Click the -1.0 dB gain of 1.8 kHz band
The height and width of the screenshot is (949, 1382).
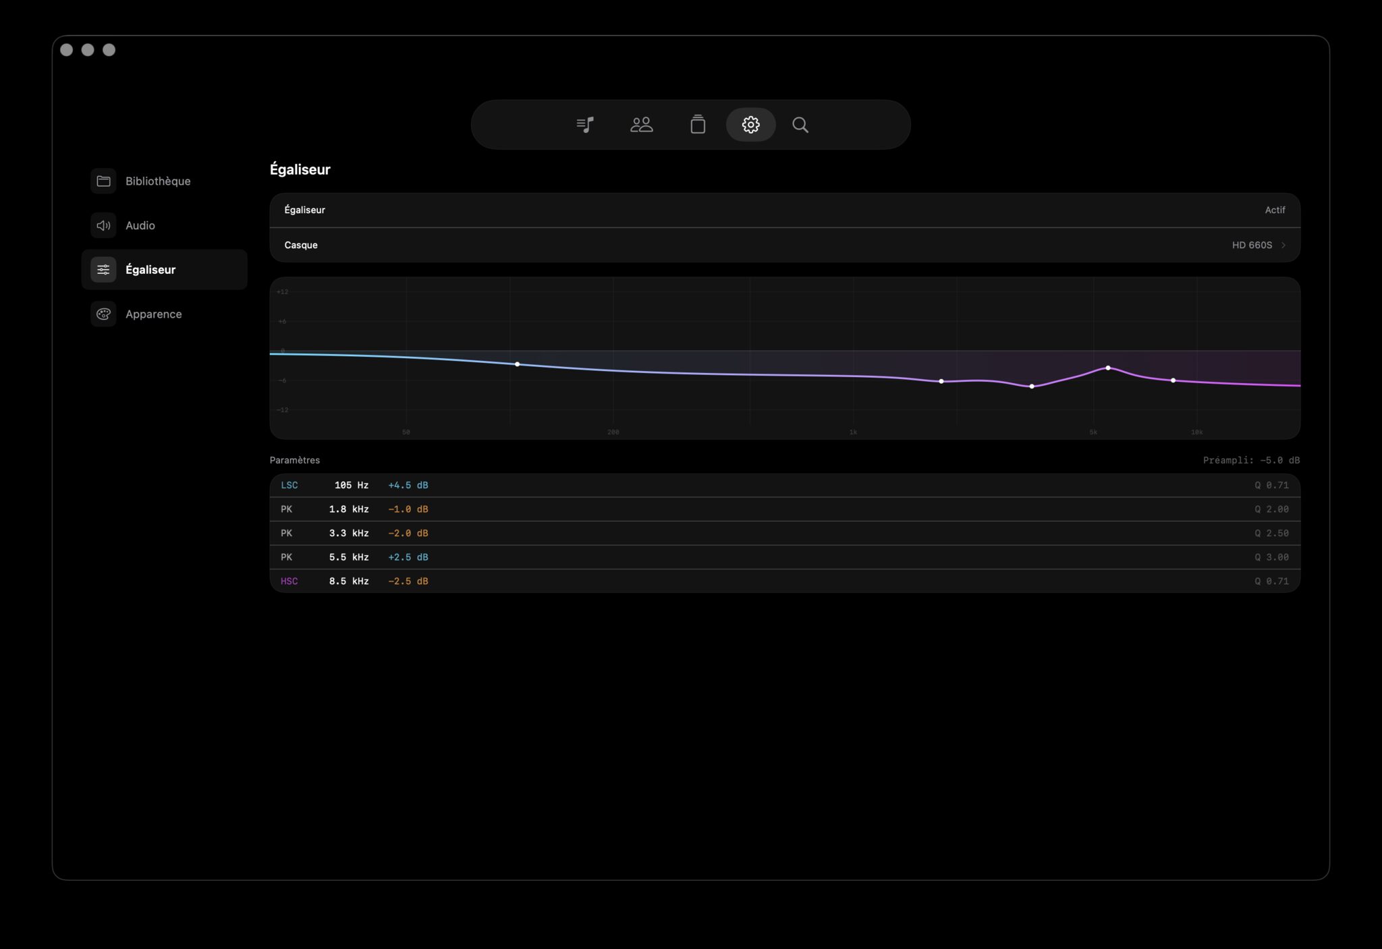pyautogui.click(x=408, y=509)
